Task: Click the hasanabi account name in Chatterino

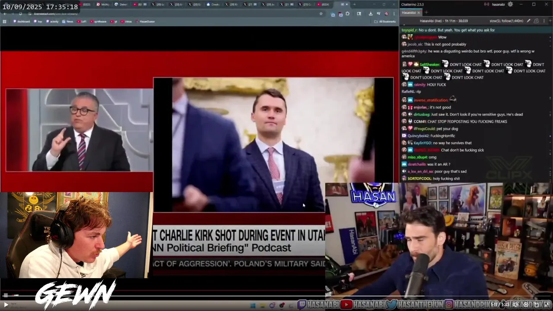Action: 499,4
